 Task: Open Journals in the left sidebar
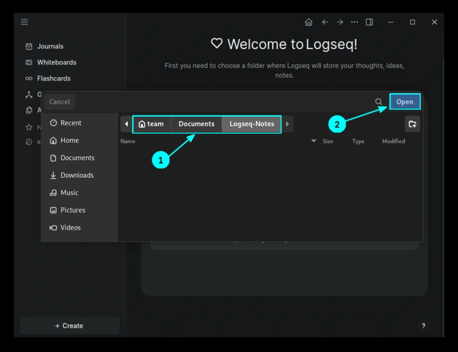click(x=50, y=46)
